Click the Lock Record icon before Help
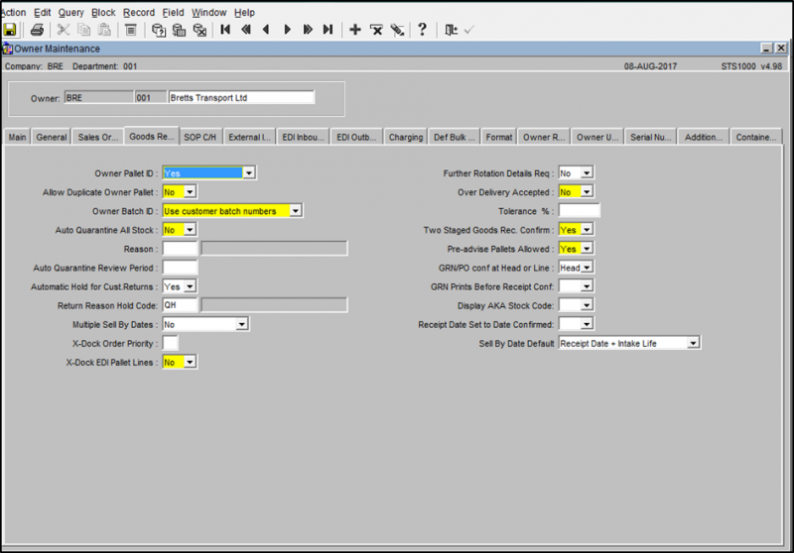The image size is (794, 553). pos(398,30)
